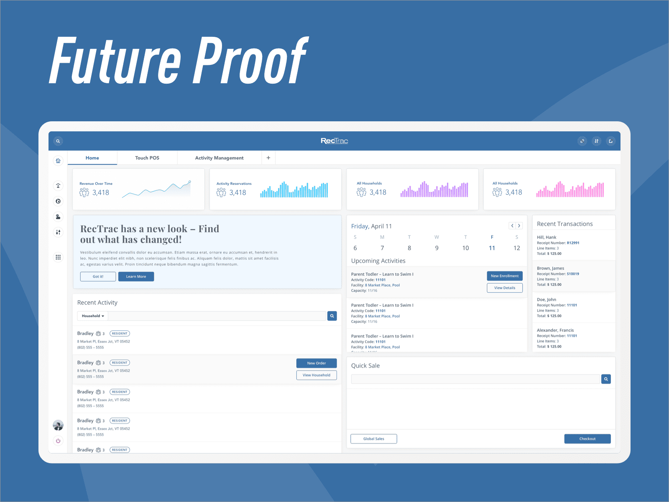The image size is (669, 502).
Task: Open the pop-out window icon in the header
Action: [x=610, y=141]
